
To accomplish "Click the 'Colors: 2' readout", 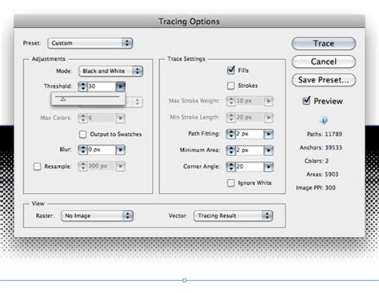I will pos(317,161).
